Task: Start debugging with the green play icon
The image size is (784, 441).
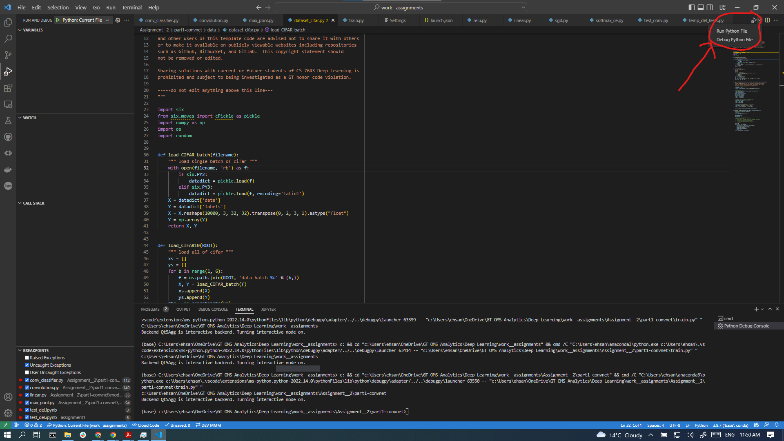Action: pyautogui.click(x=58, y=20)
